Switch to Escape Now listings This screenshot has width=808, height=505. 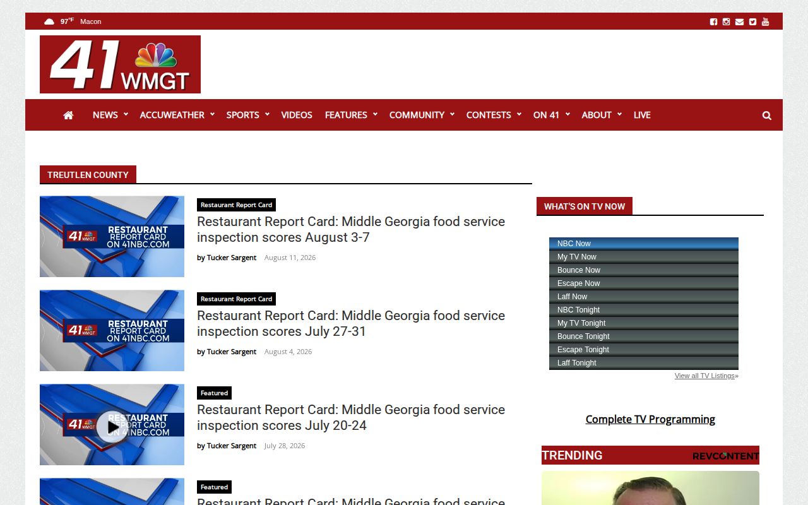[x=644, y=283]
